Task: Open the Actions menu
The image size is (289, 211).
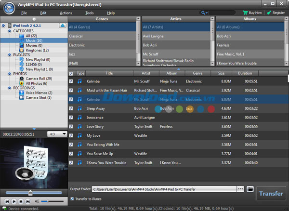Action: pyautogui.click(x=66, y=13)
